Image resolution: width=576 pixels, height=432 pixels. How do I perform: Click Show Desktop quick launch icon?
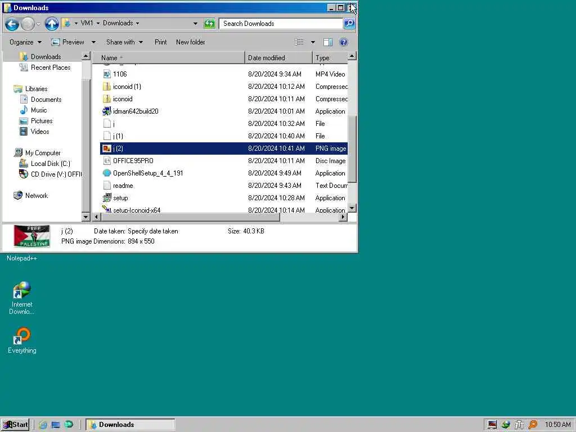[56, 425]
